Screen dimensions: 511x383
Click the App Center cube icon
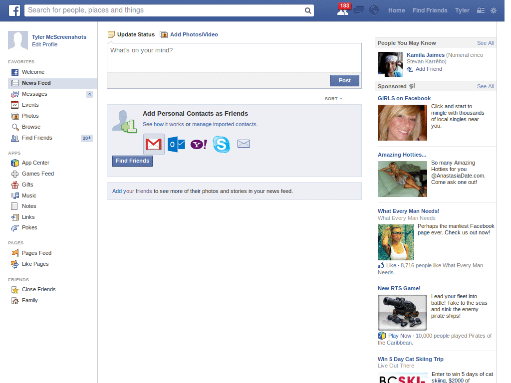14,163
